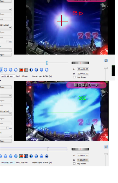Viewport: 118px width, 183px height.
Task: Step forward one frame in upper player
Action: 5,70
